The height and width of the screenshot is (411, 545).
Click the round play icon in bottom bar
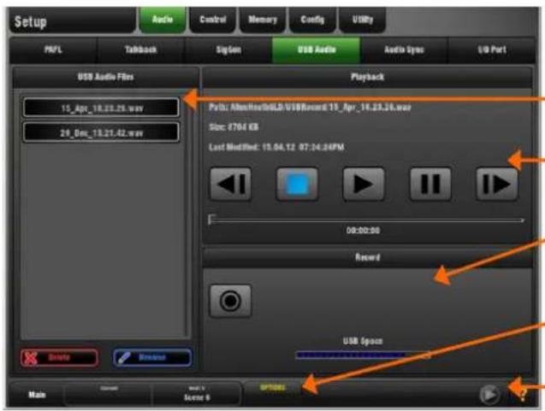[489, 395]
